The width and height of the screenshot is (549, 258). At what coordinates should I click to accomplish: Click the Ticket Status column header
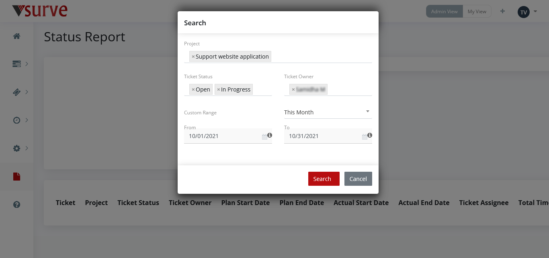pyautogui.click(x=138, y=203)
